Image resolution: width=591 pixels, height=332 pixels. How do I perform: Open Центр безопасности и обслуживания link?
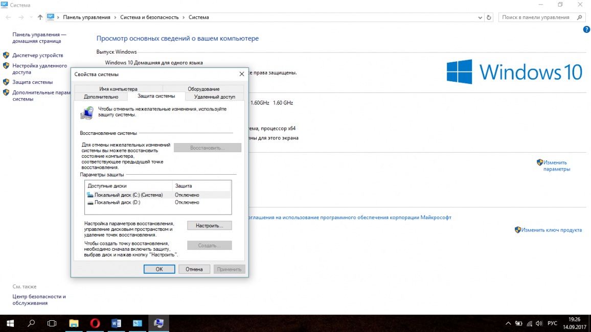[x=39, y=300]
